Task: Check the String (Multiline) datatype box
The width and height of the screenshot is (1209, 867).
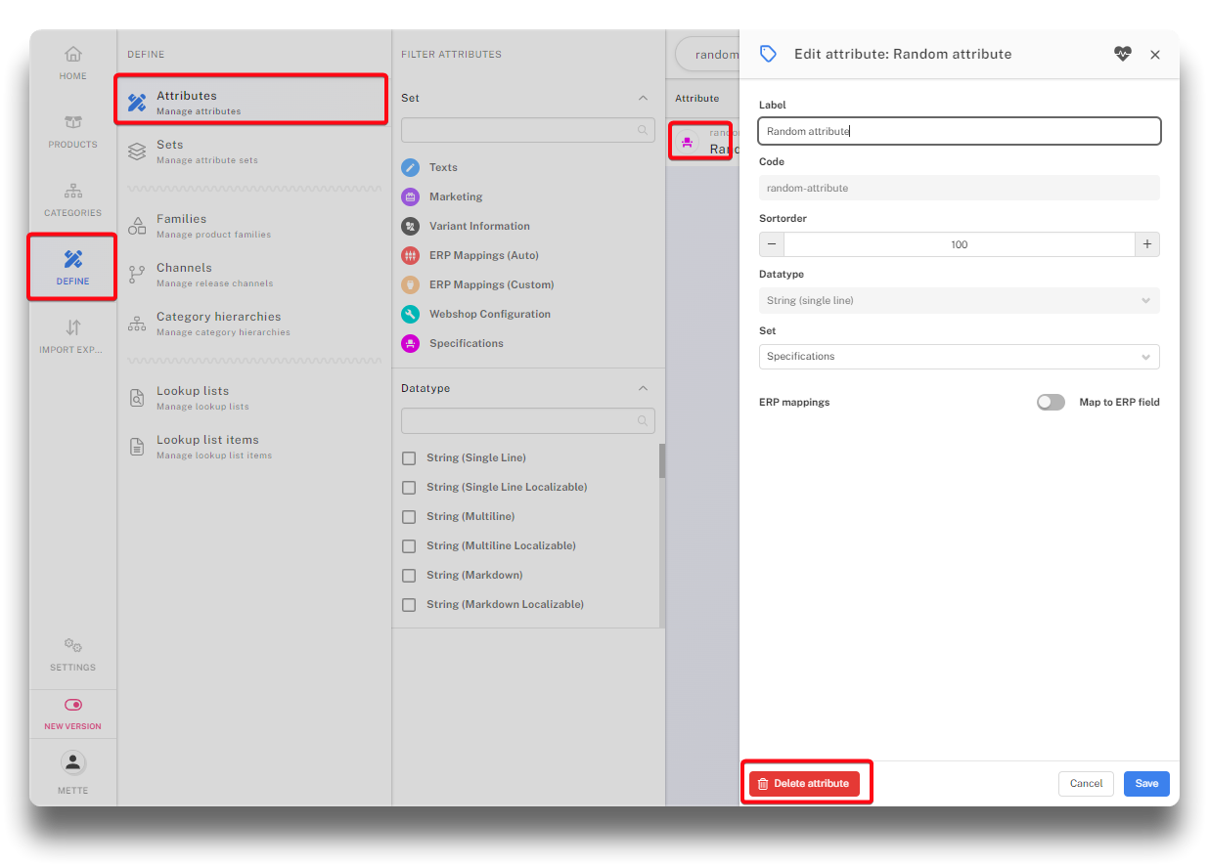Action: (409, 516)
